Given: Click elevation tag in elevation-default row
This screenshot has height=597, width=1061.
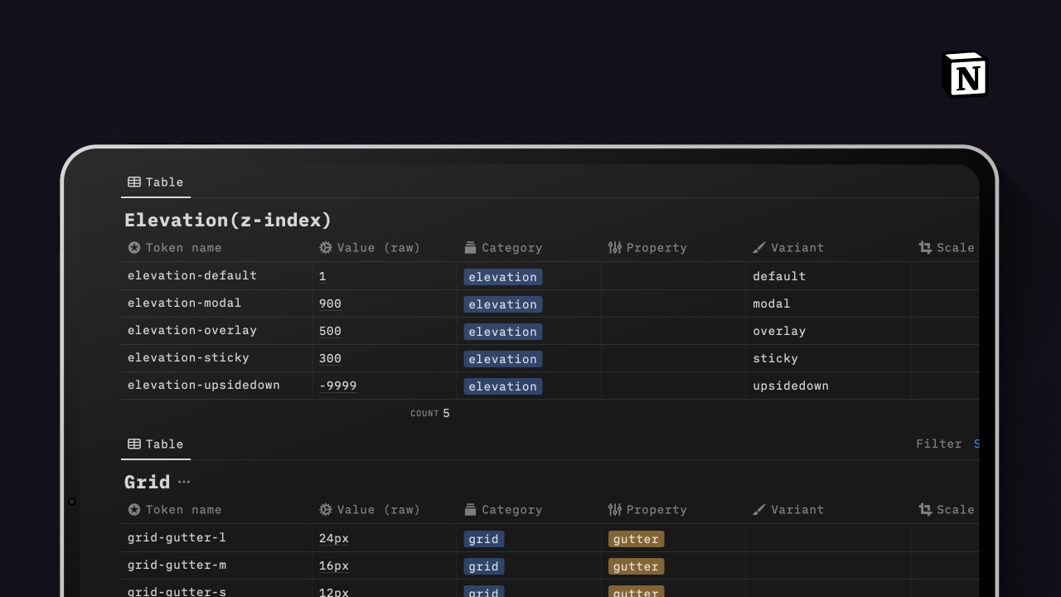Looking at the screenshot, I should (503, 277).
